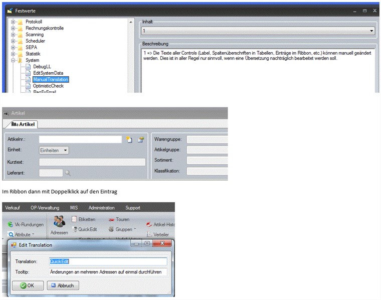Click into the Translation text field
381x300 pixels.
click(107, 261)
